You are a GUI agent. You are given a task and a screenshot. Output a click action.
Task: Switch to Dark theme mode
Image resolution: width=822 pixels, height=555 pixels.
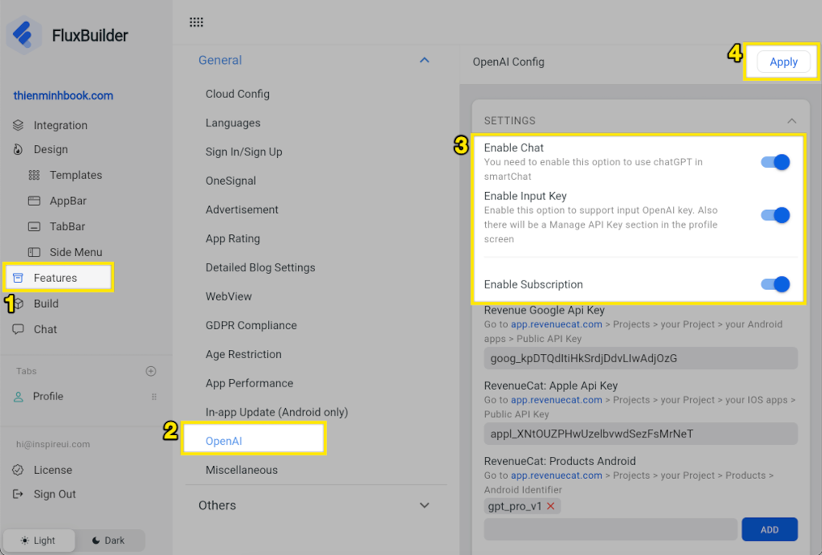click(109, 540)
